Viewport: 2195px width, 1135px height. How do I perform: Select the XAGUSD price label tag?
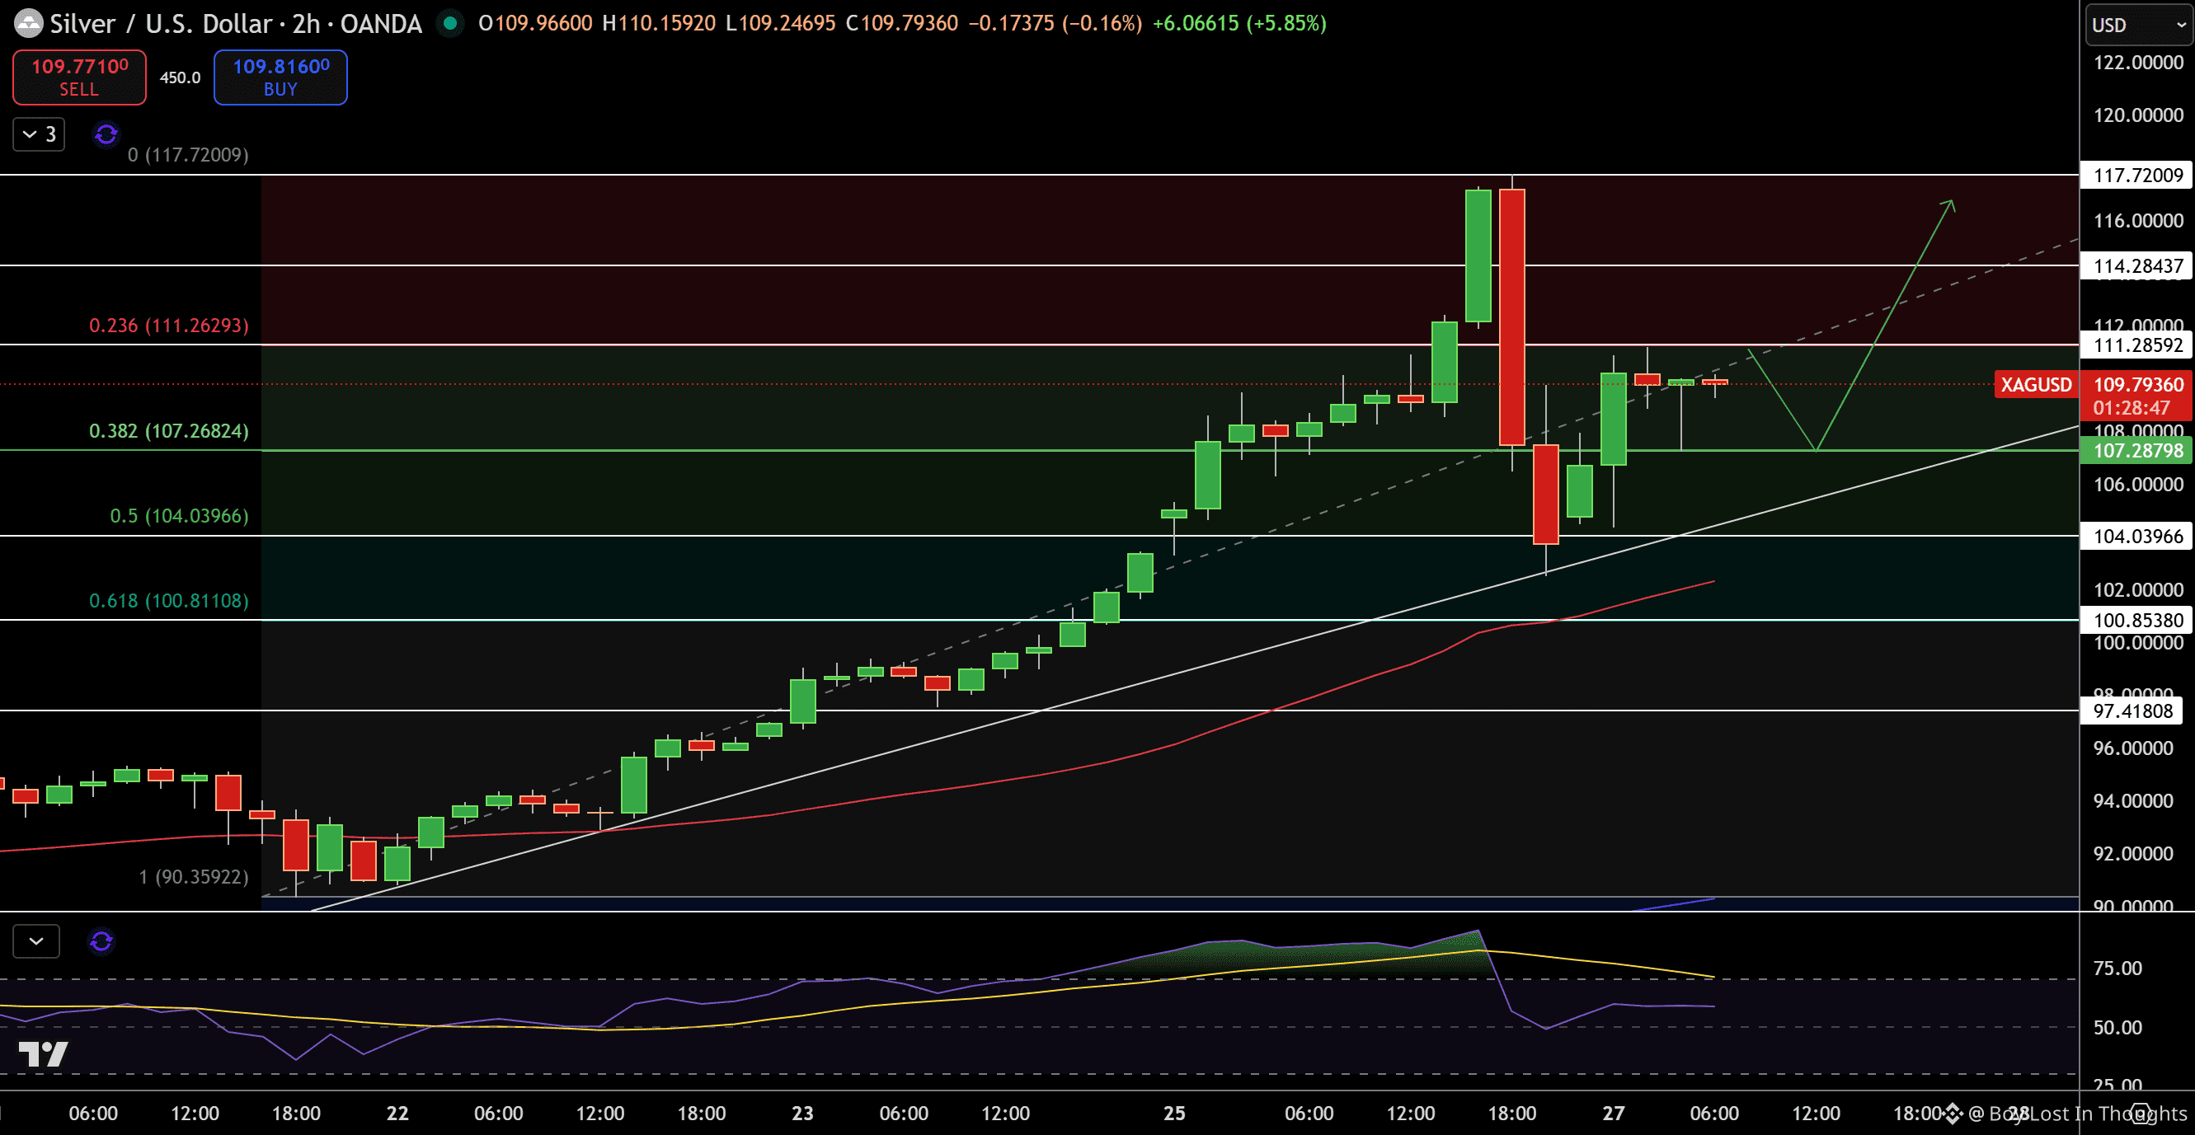click(x=2035, y=385)
